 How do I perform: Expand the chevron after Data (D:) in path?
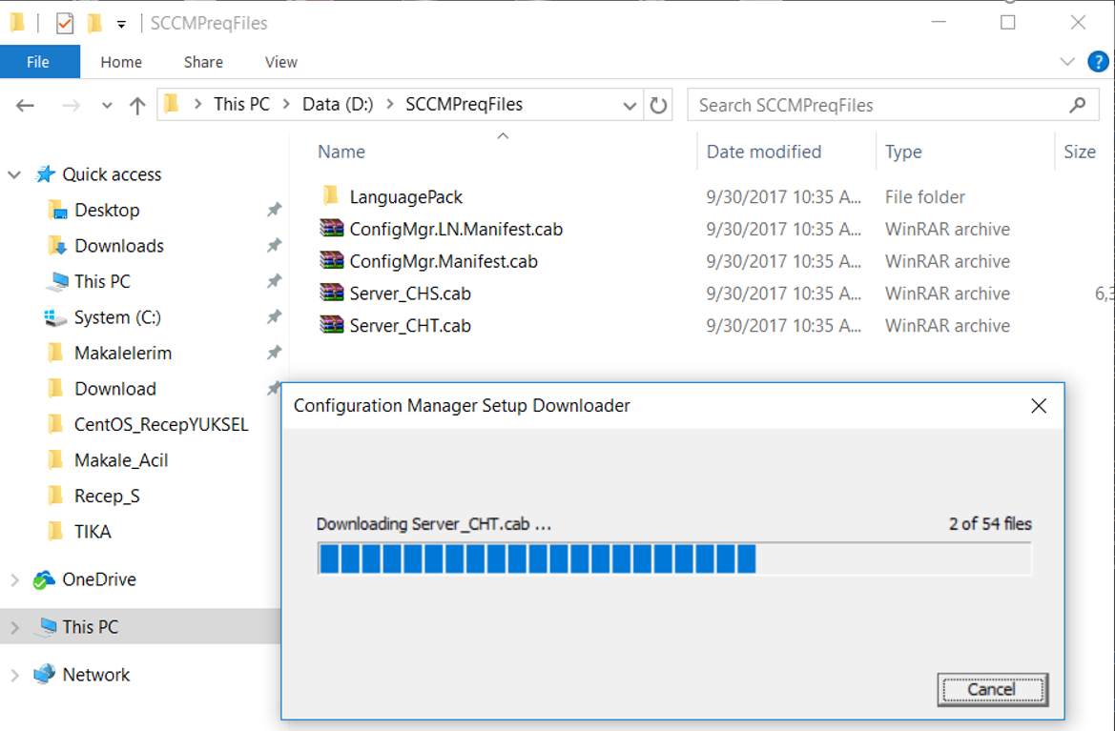point(390,105)
